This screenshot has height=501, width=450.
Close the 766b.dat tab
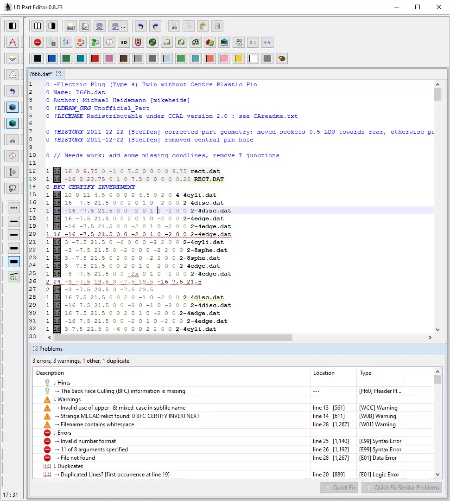59,74
